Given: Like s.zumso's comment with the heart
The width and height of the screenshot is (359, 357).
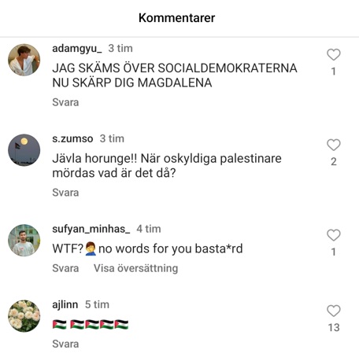Looking at the screenshot, I should [x=334, y=145].
